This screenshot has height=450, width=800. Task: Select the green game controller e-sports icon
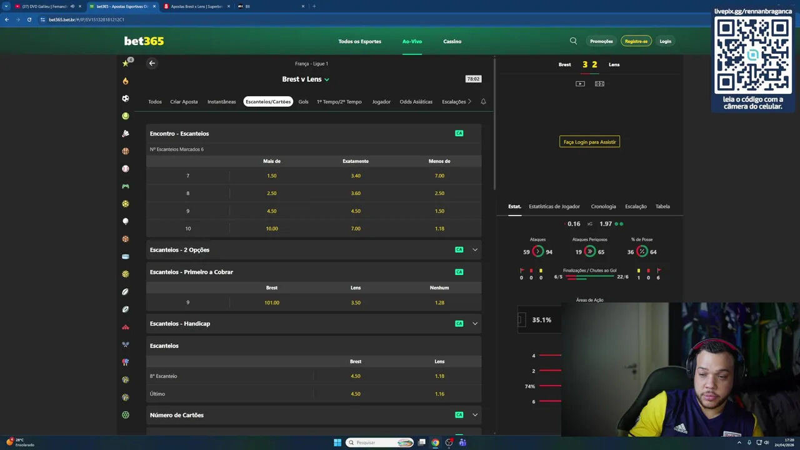pos(126,186)
